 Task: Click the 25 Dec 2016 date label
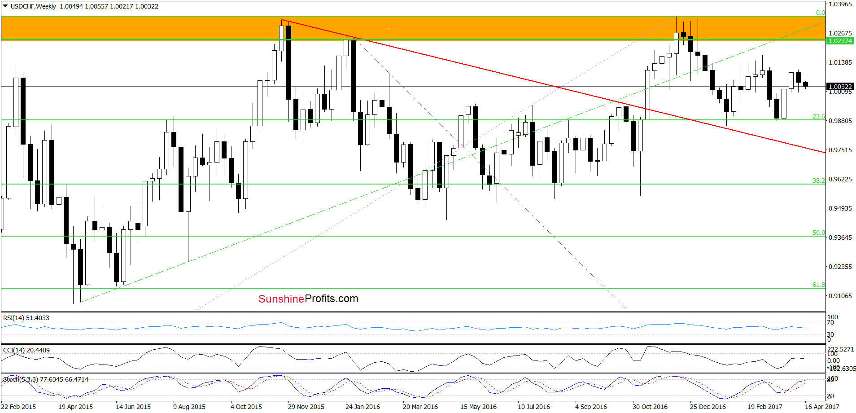(x=708, y=407)
